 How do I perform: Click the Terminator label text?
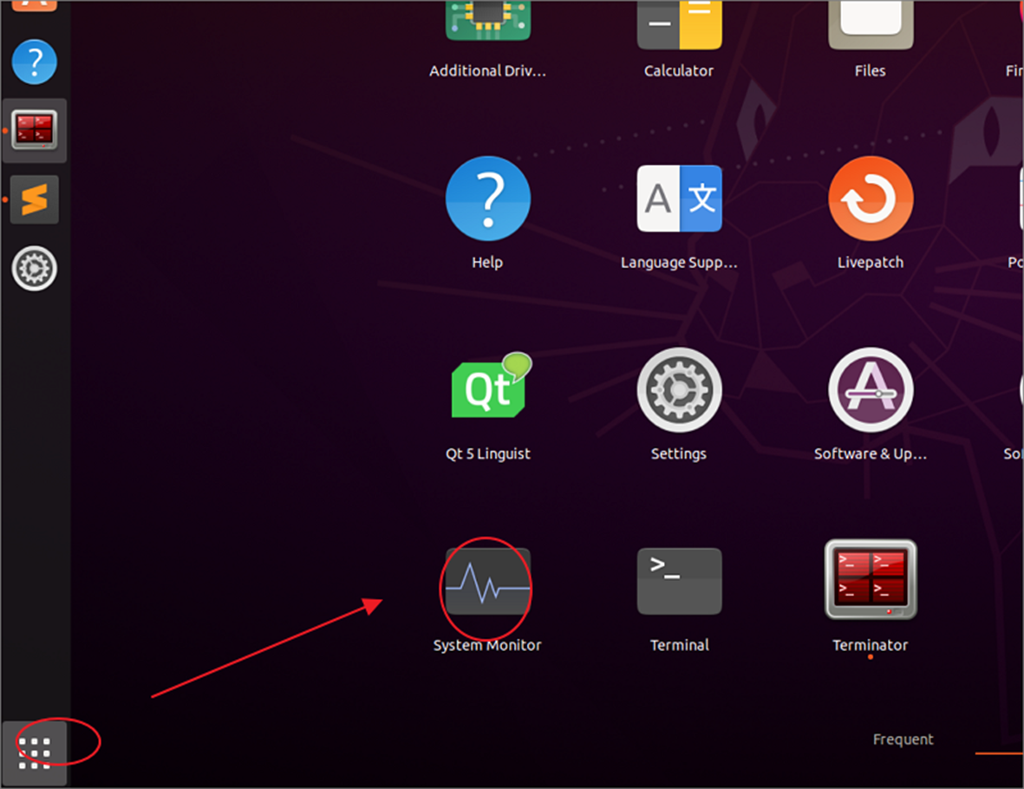tap(871, 645)
